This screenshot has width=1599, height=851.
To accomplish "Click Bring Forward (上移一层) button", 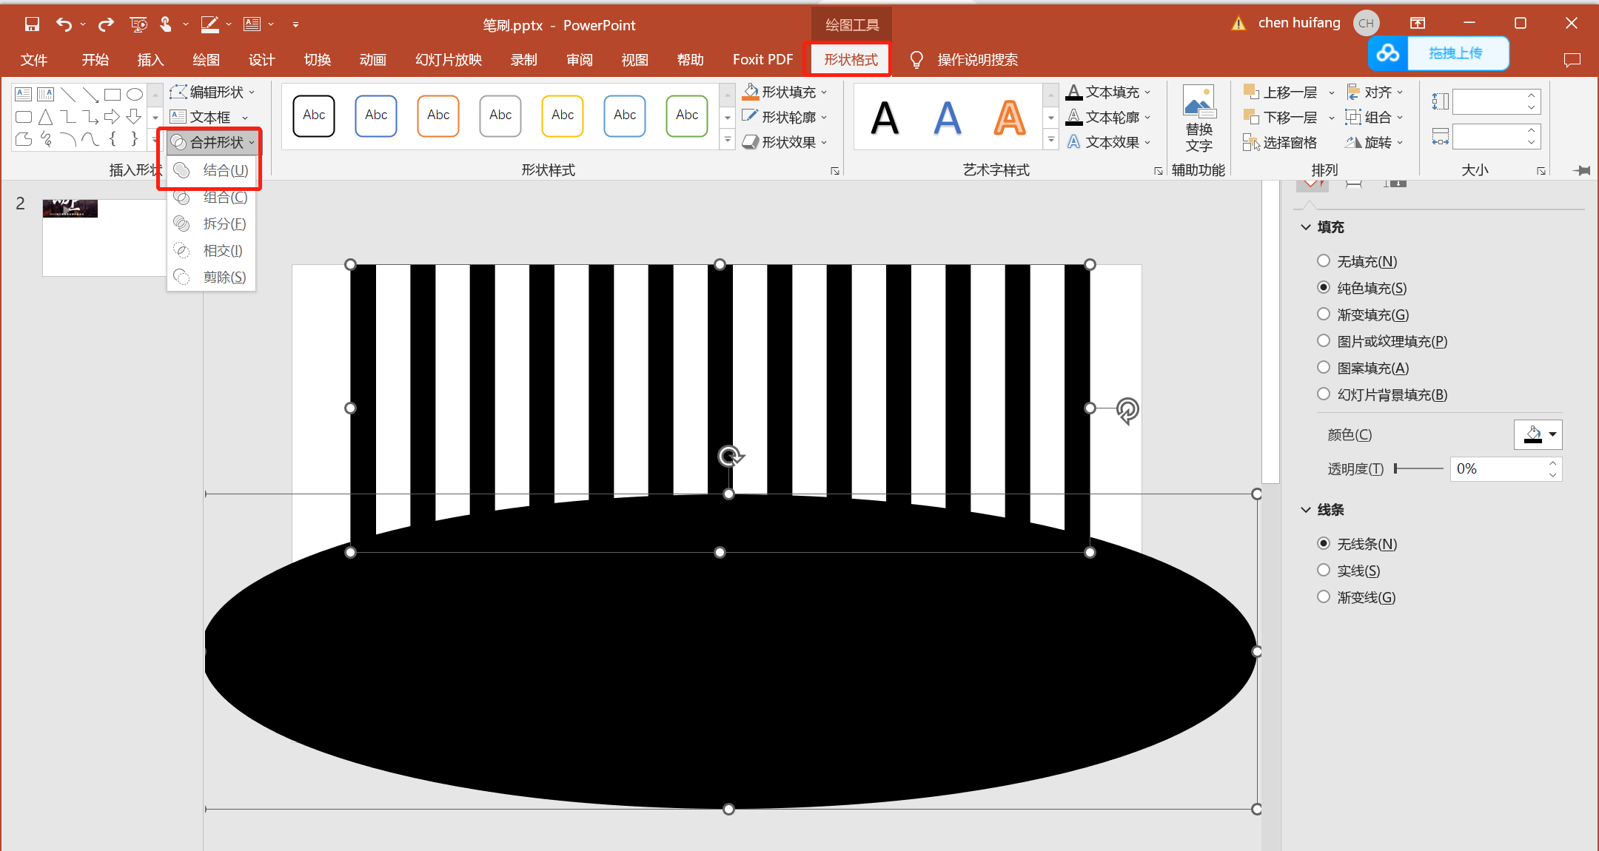I will coord(1281,92).
